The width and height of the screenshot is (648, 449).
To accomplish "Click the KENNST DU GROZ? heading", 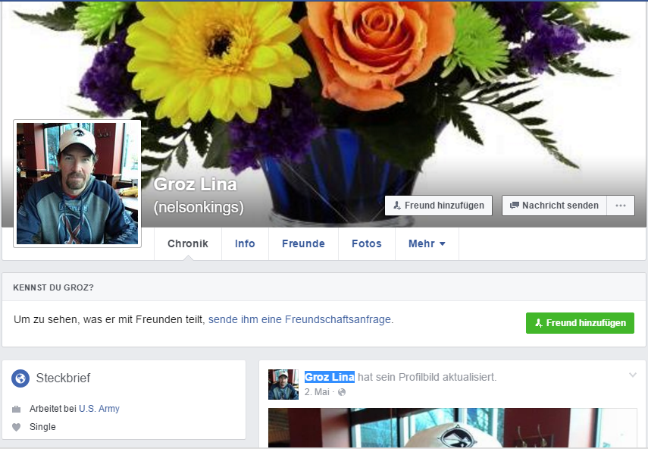I will pos(53,287).
